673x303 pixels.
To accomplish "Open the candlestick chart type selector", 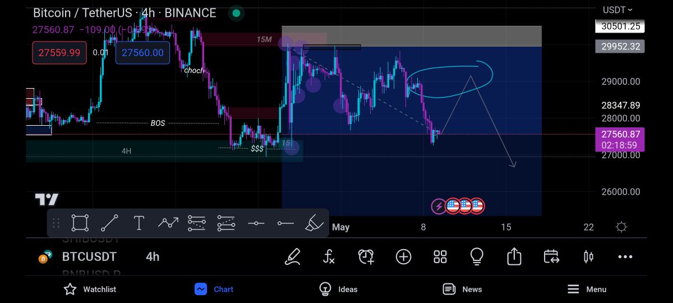I will point(588,257).
